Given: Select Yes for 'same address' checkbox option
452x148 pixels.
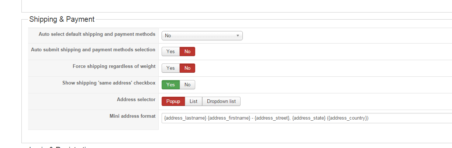Looking at the screenshot, I should pos(170,85).
